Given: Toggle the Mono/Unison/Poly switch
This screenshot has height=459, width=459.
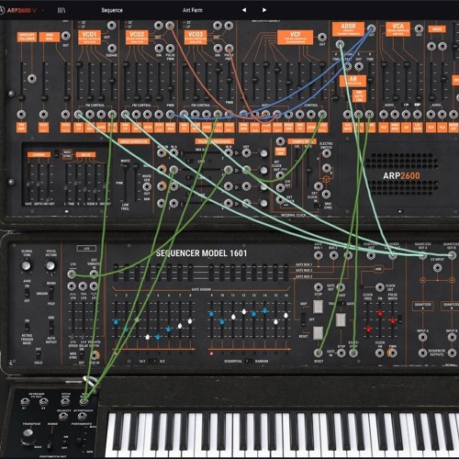Looking at the screenshot, I should click(x=51, y=294).
